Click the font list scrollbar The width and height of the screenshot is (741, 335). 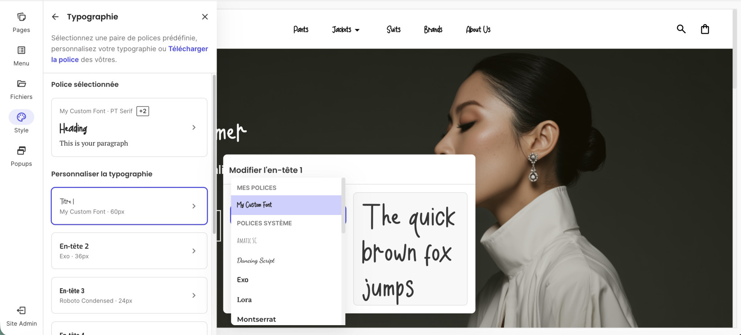point(343,205)
